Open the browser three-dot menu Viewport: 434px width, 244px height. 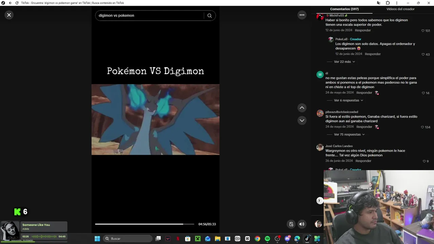click(397, 3)
